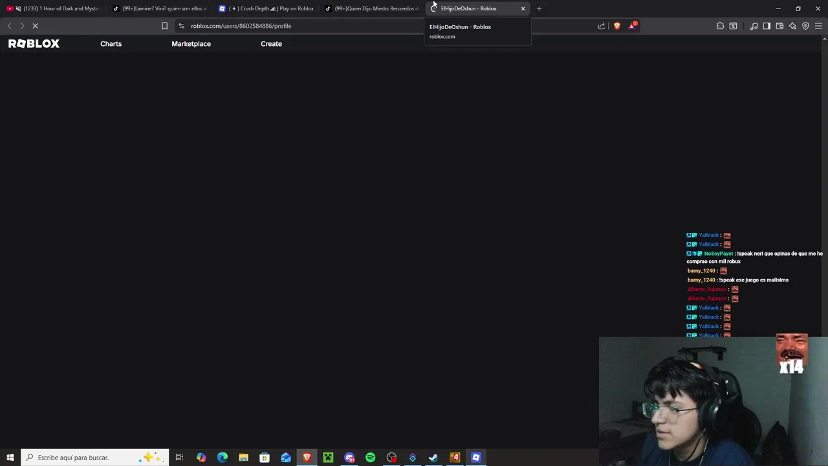Toggle the browser sidebar panel icon
Screen dimensions: 828x466
[x=767, y=26]
